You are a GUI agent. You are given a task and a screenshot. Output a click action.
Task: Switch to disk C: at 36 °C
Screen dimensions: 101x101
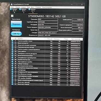[x=23, y=11]
